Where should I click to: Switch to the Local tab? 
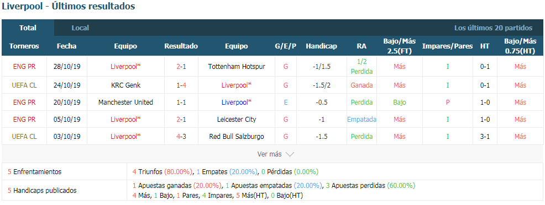tap(80, 28)
